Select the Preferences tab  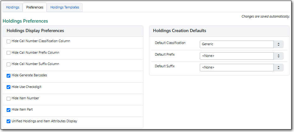click(35, 8)
